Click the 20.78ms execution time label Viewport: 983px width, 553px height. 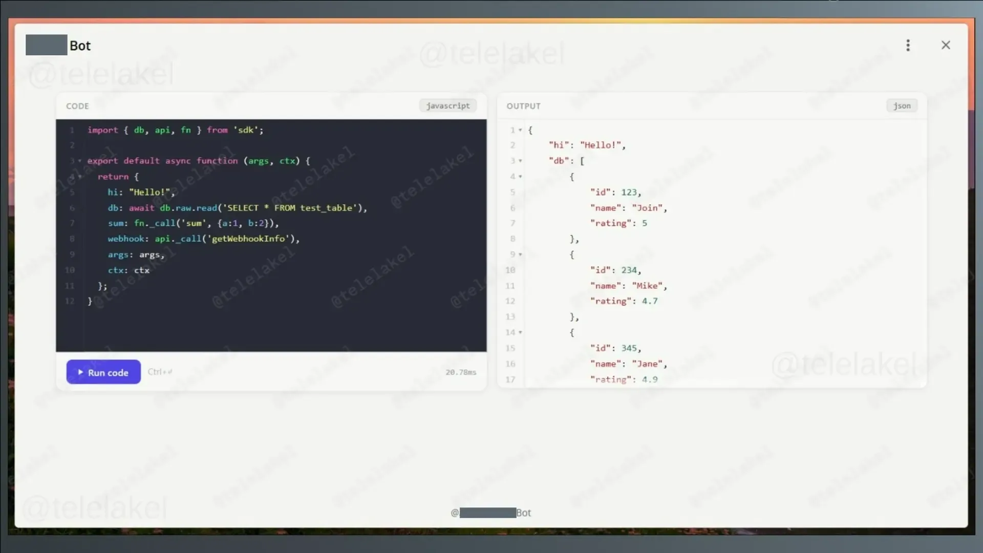pyautogui.click(x=460, y=372)
